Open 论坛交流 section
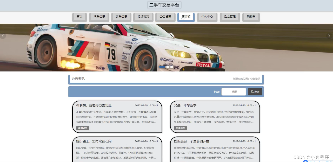 pos(143,17)
